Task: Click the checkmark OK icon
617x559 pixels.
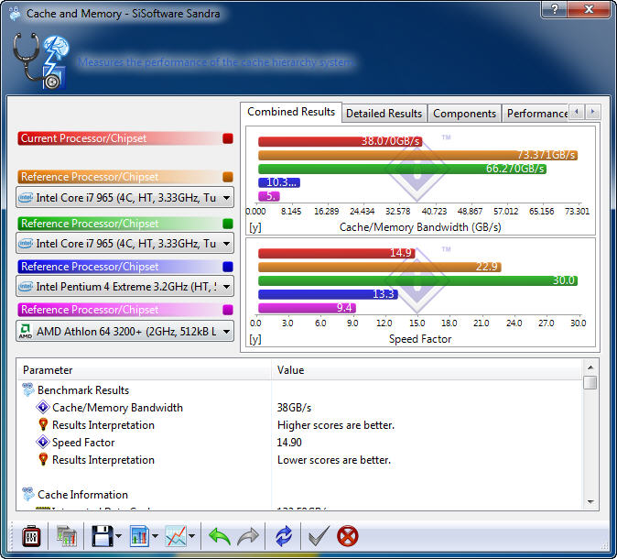Action: 319,536
